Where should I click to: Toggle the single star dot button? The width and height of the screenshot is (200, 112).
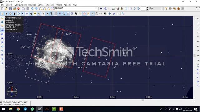[x=23, y=14]
